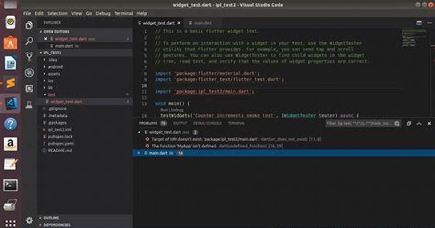The width and height of the screenshot is (435, 228).
Task: Open the Extensions view in activity bar
Action: [29, 89]
